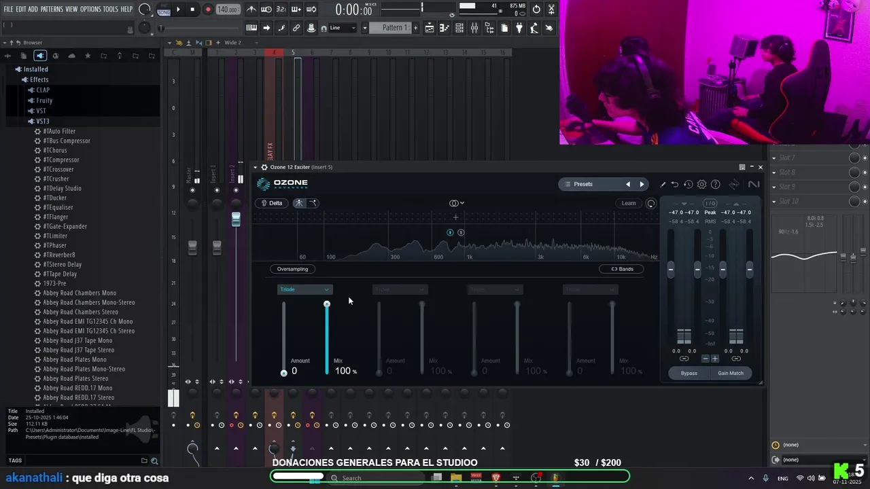Enable typing keyboard to piano icon
870x489 pixels.
pyautogui.click(x=251, y=28)
